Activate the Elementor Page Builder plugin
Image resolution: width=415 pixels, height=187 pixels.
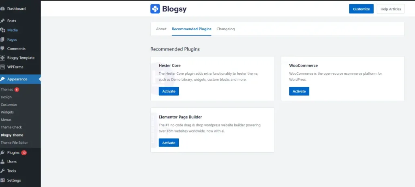point(169,143)
